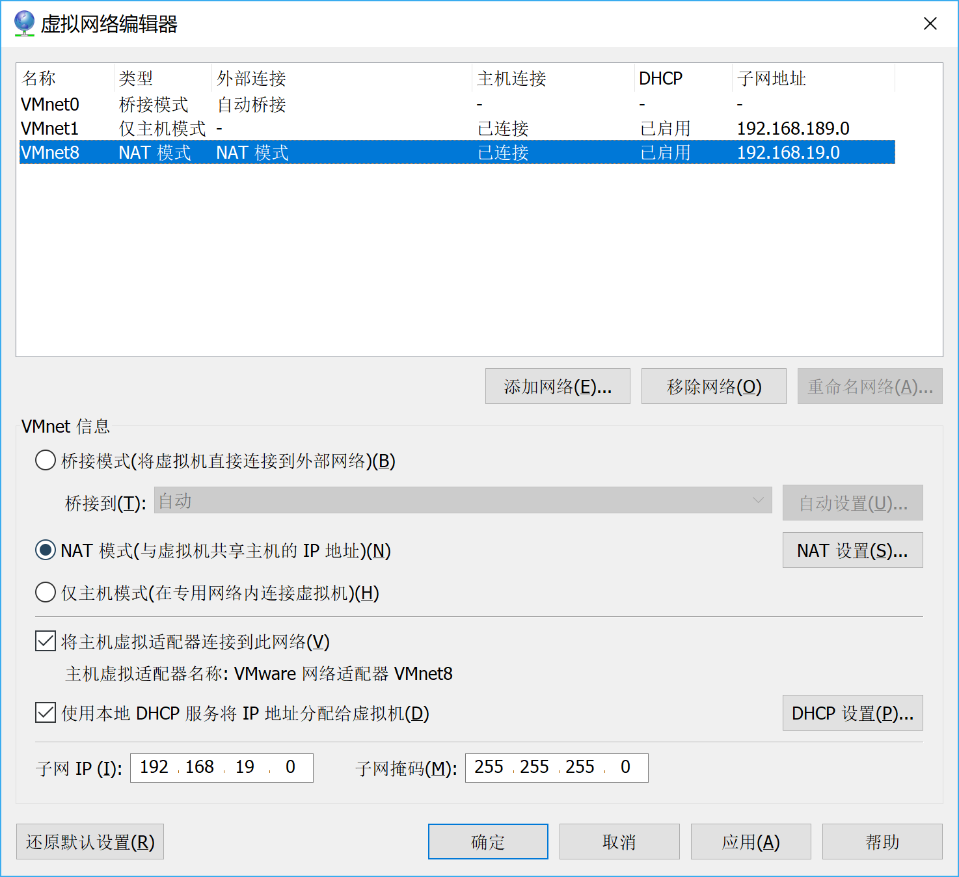
Task: Close the 虚拟网络编辑器 dialog
Action: coord(930,23)
